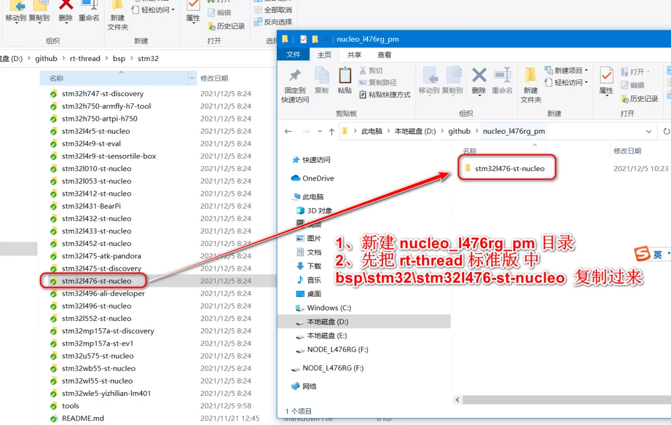Viewport: 671px width, 425px height.
Task: Open recent locations dropdown next to Forward
Action: (320, 132)
